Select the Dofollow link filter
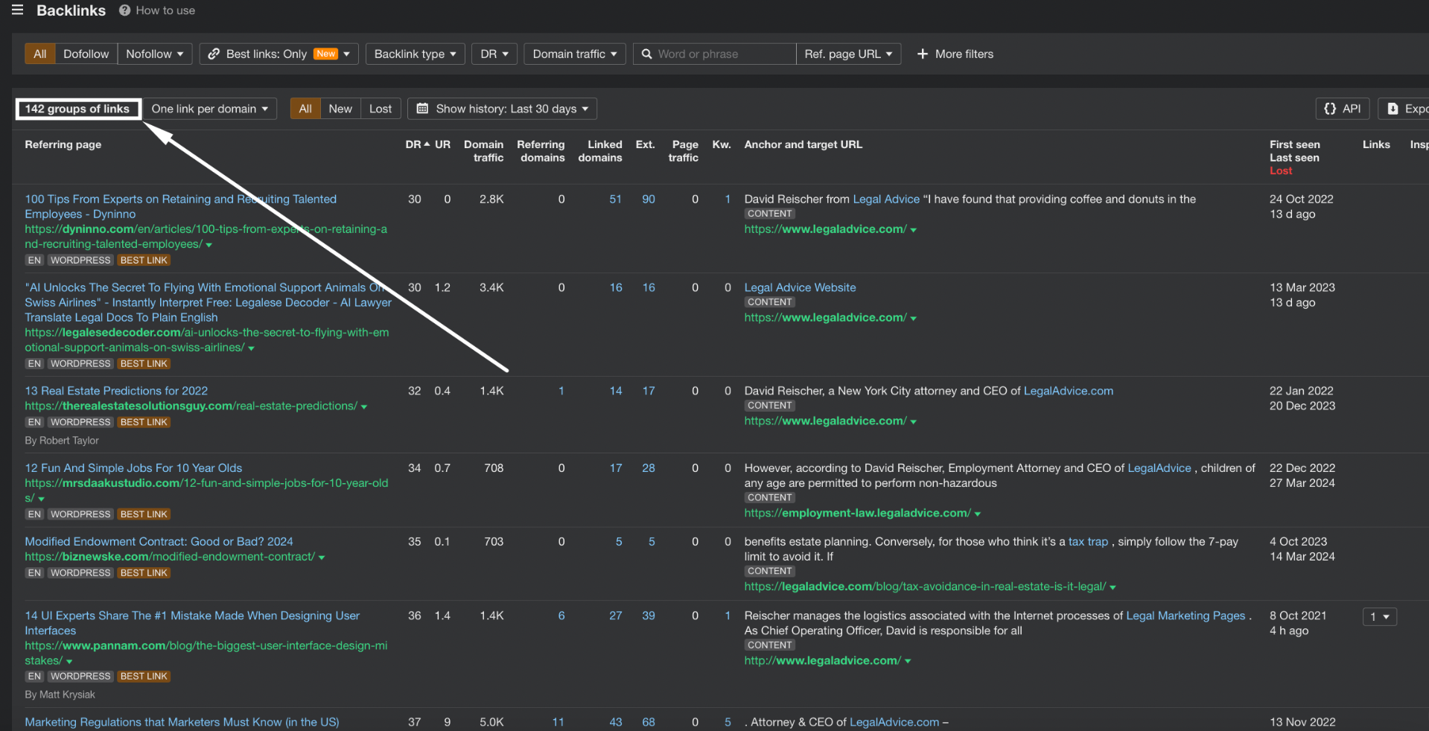 [86, 54]
